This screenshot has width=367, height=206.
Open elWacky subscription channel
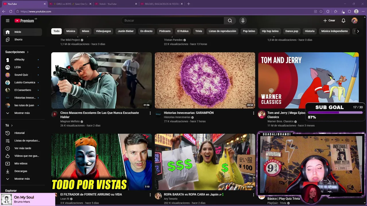click(x=22, y=60)
